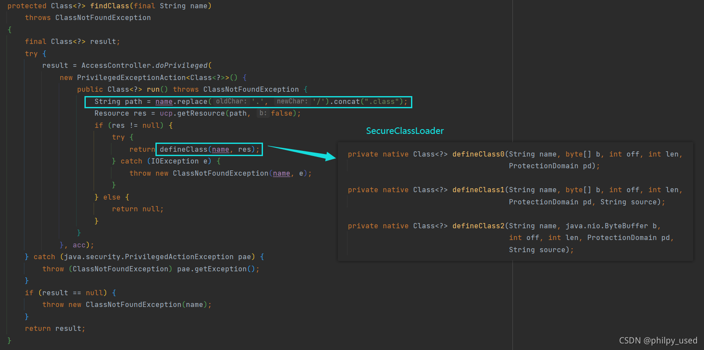Click the 'Resource res' declaration
The height and width of the screenshot is (350, 704).
pos(120,113)
